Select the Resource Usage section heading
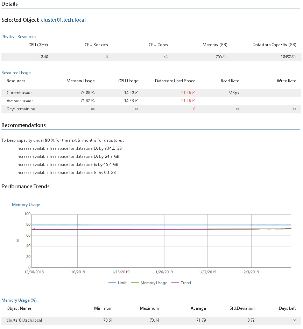The image size is (303, 329). [16, 73]
